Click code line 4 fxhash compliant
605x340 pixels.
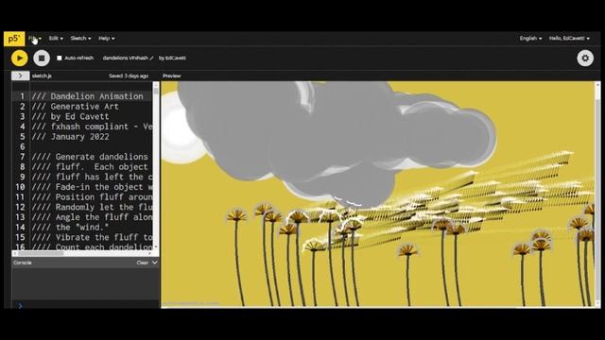[92, 127]
